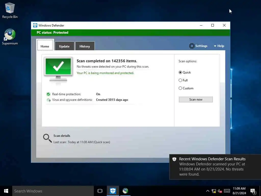The width and height of the screenshot is (261, 196).
Task: Maximize the Windows Defender window
Action: tap(213, 25)
